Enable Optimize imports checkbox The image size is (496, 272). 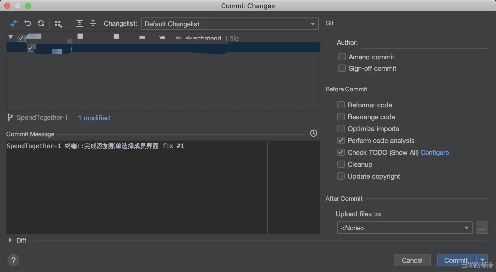click(x=341, y=129)
